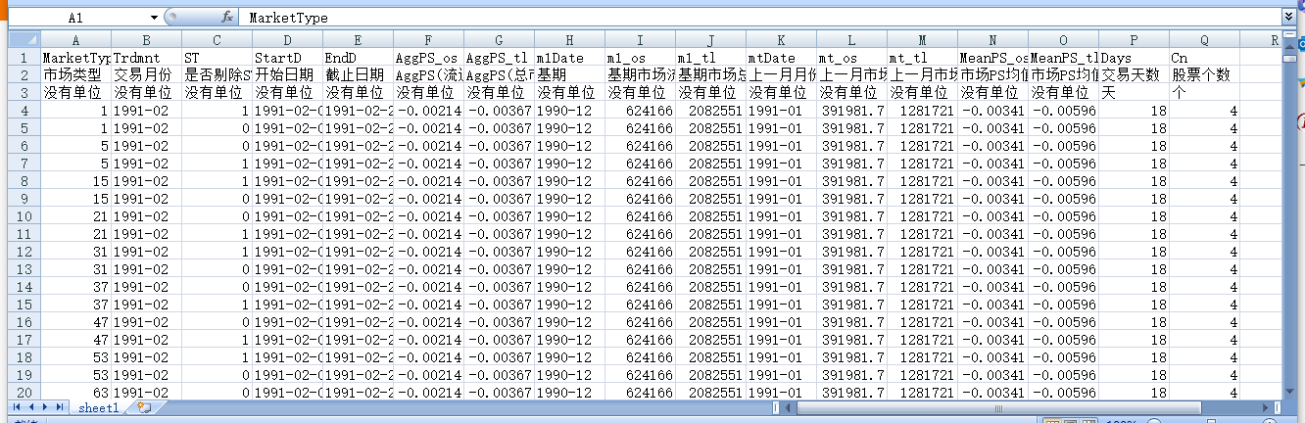Select column B header
Screen dimensions: 1305x423
146,40
